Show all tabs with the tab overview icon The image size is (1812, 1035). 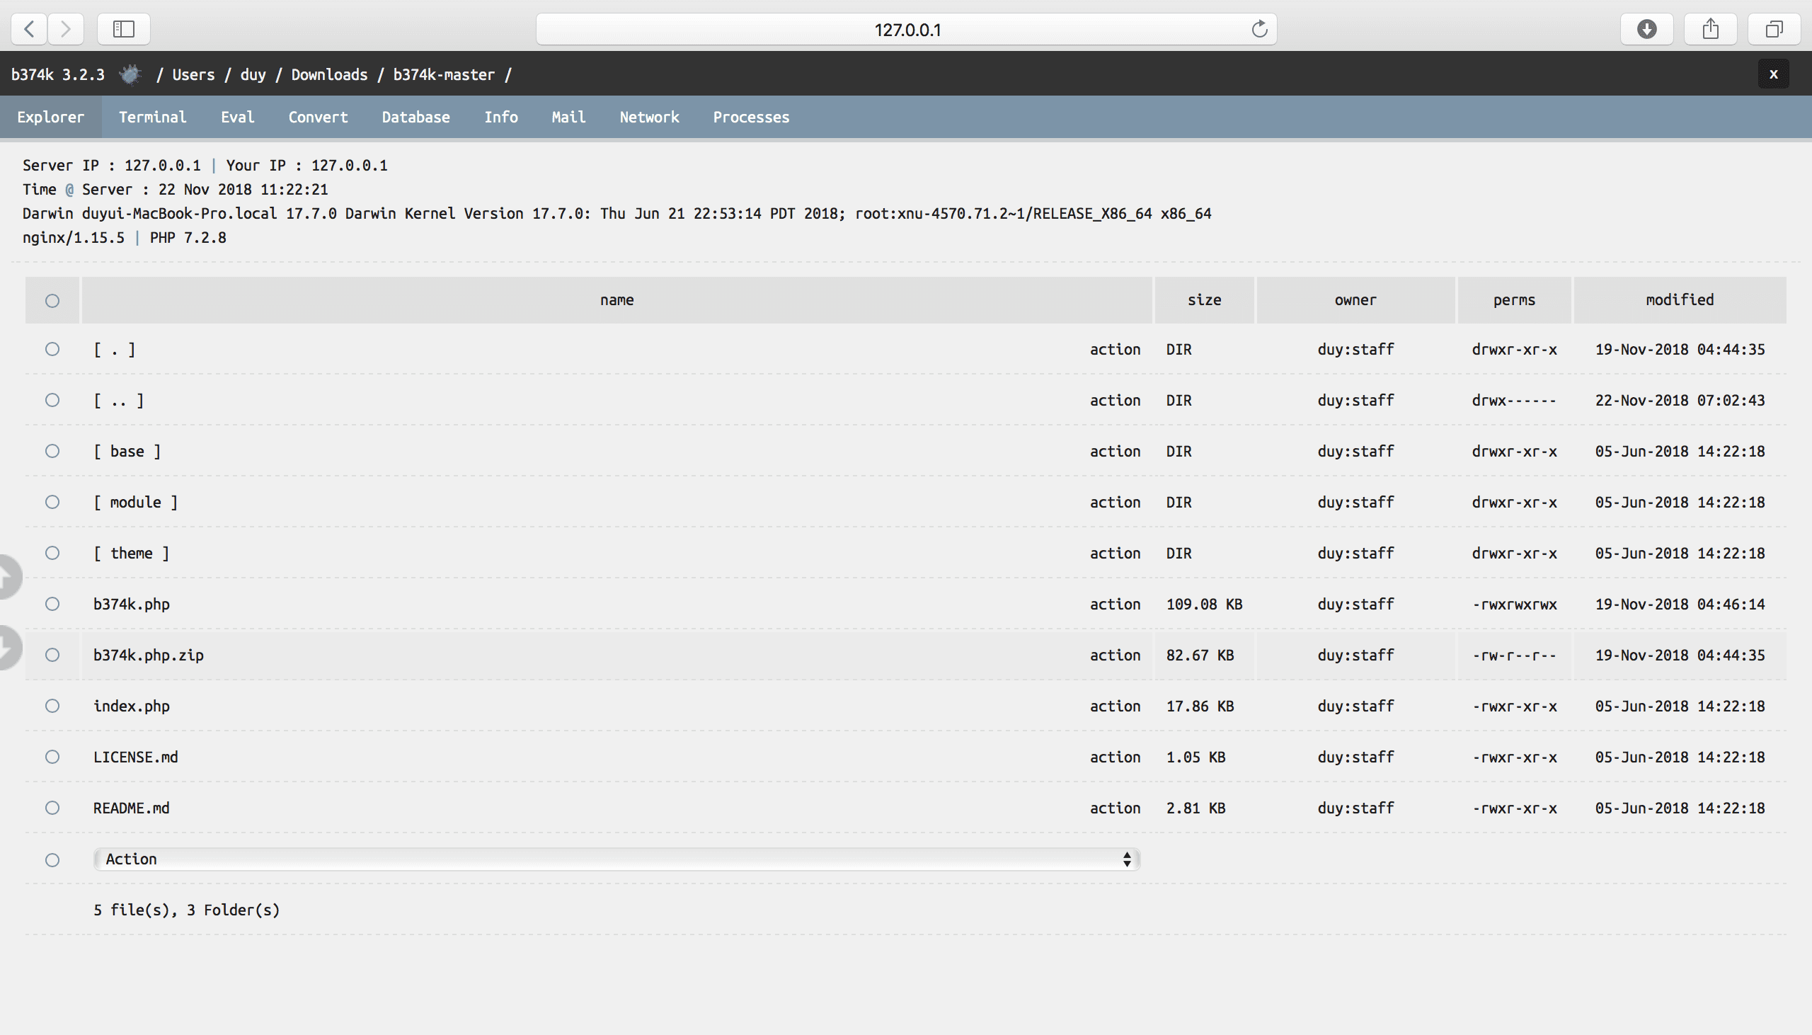coord(1774,29)
